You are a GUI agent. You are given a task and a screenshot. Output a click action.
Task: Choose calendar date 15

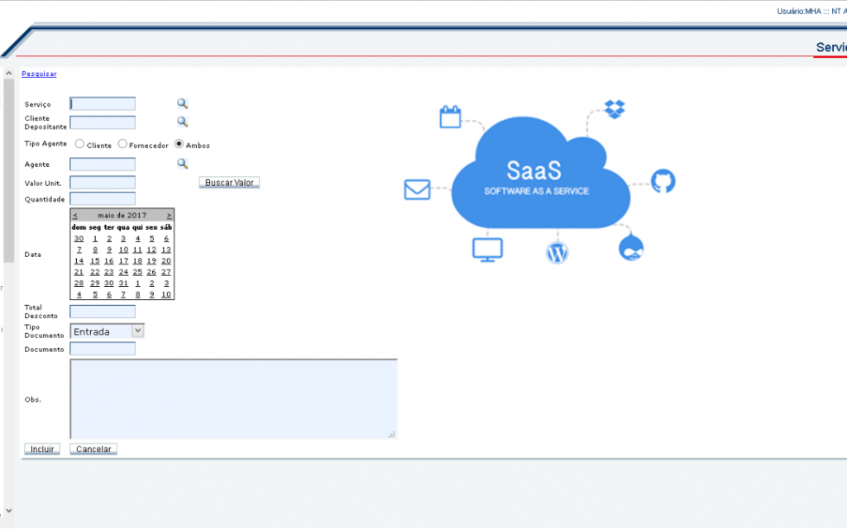(x=94, y=260)
